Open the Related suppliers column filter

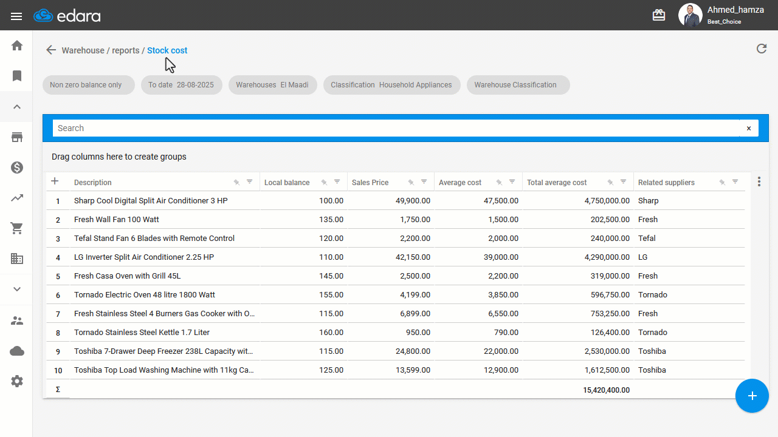coord(735,182)
